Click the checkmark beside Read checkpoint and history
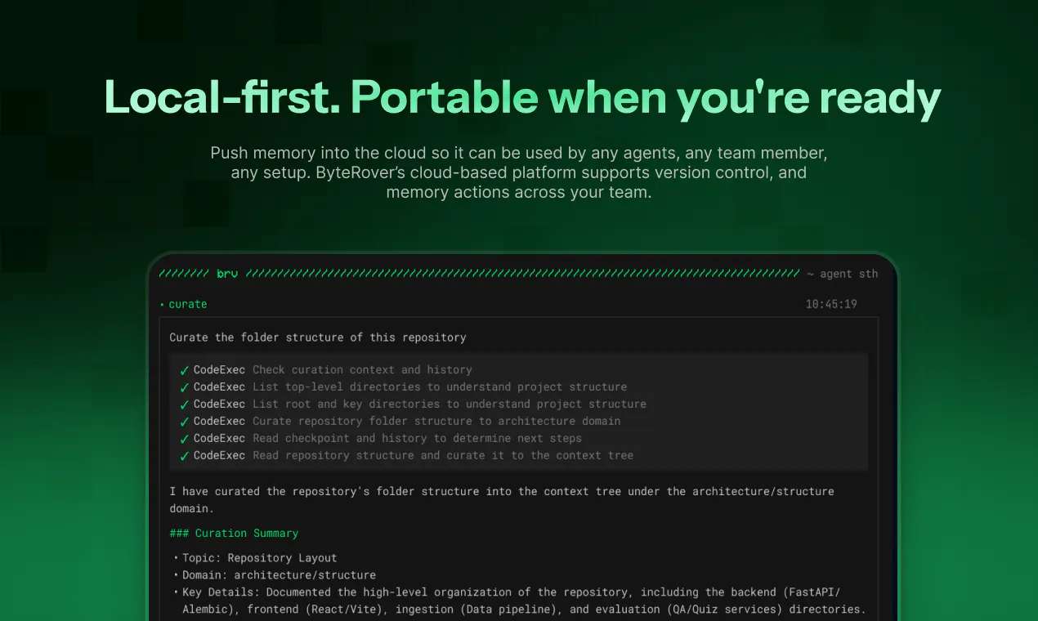Screen dimensions: 1038x621 tap(185, 439)
